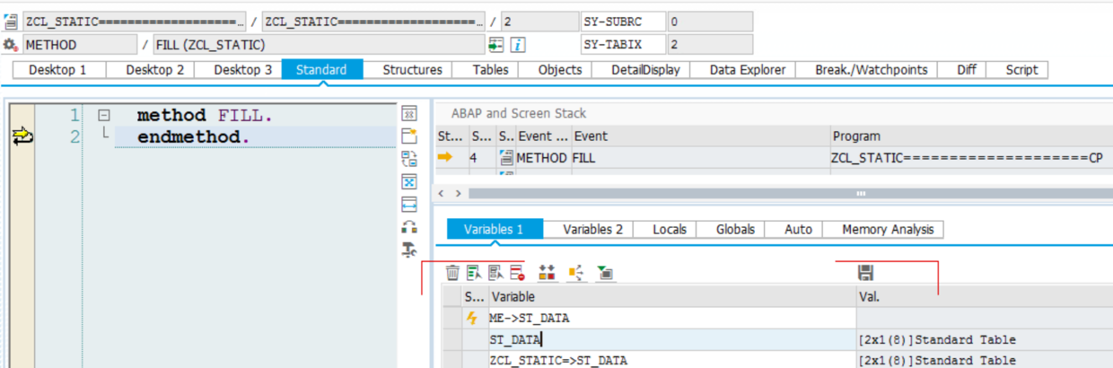Screen dimensions: 1113x368
Task: Click the new tool icon beside editor
Action: tap(409, 136)
